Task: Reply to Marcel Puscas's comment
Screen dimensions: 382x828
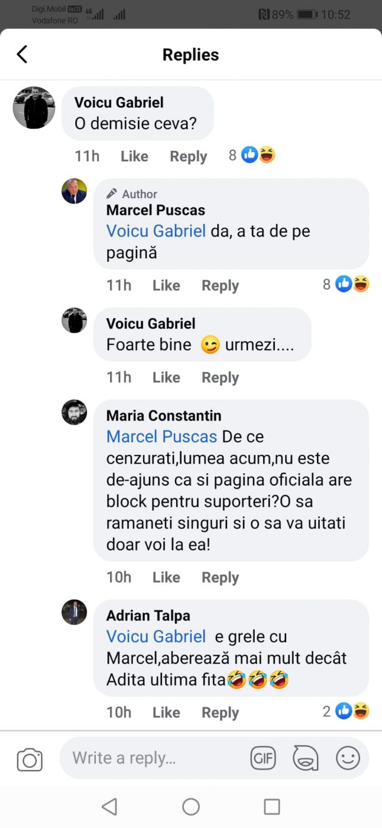Action: click(x=220, y=286)
